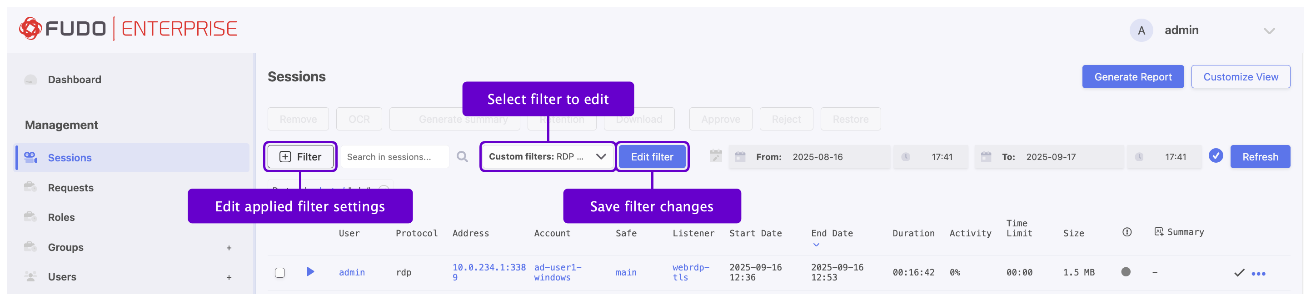This screenshot has width=1311, height=305.
Task: Open the ad-user1-windows account link
Action: (557, 272)
